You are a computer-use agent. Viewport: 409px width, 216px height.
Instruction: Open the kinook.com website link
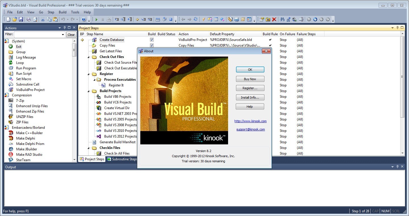point(250,121)
